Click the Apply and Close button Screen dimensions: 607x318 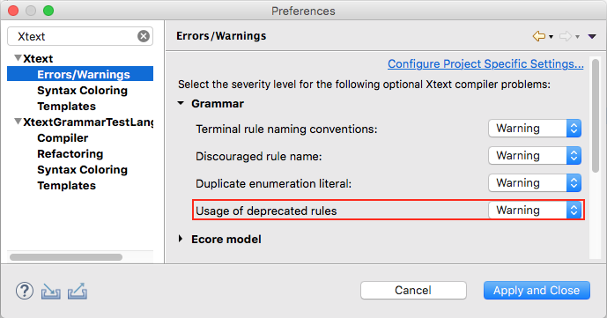pos(537,290)
